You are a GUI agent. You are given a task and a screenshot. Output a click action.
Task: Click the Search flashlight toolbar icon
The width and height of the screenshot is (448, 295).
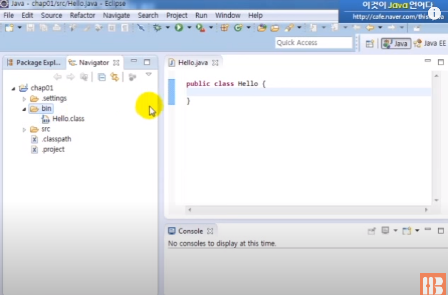click(289, 28)
